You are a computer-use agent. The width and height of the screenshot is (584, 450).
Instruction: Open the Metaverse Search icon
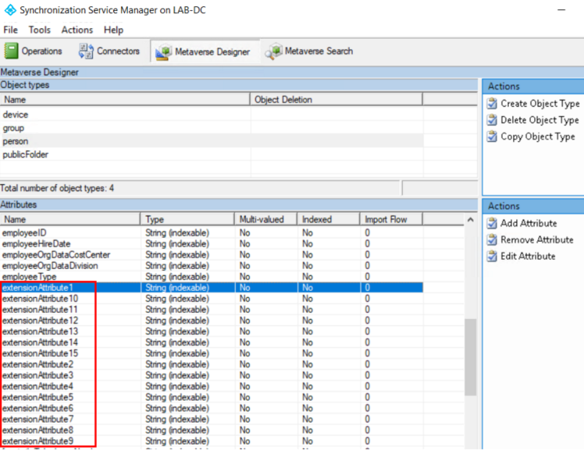[273, 52]
